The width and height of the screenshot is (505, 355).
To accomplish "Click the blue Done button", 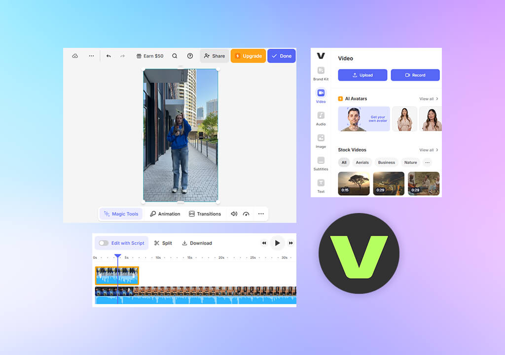I will [x=282, y=56].
